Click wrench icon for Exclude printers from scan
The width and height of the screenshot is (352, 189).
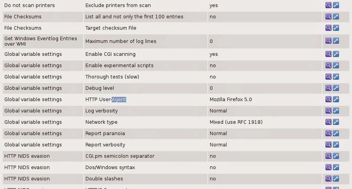pyautogui.click(x=336, y=5)
